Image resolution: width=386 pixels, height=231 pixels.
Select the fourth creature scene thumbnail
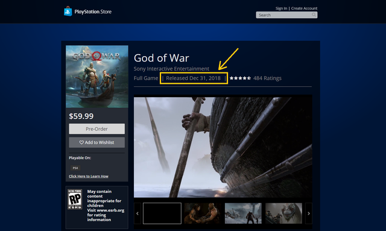tap(283, 214)
